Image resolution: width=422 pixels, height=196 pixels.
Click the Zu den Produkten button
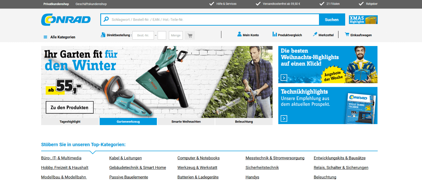tap(70, 107)
